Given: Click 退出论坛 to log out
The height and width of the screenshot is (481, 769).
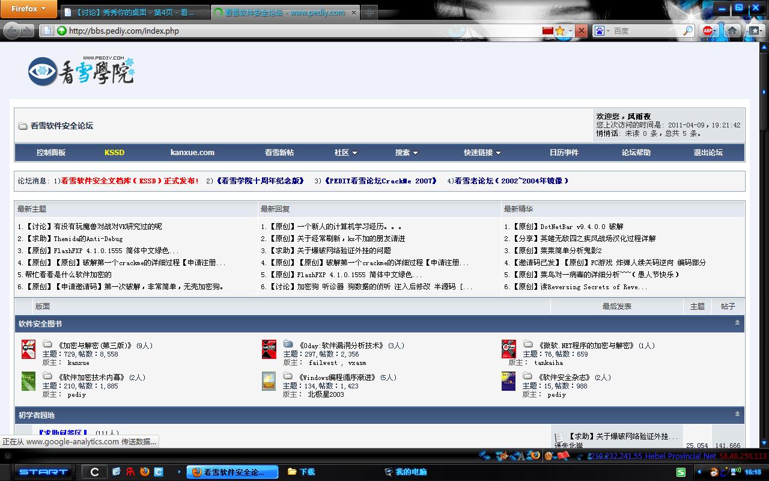Looking at the screenshot, I should (x=708, y=153).
